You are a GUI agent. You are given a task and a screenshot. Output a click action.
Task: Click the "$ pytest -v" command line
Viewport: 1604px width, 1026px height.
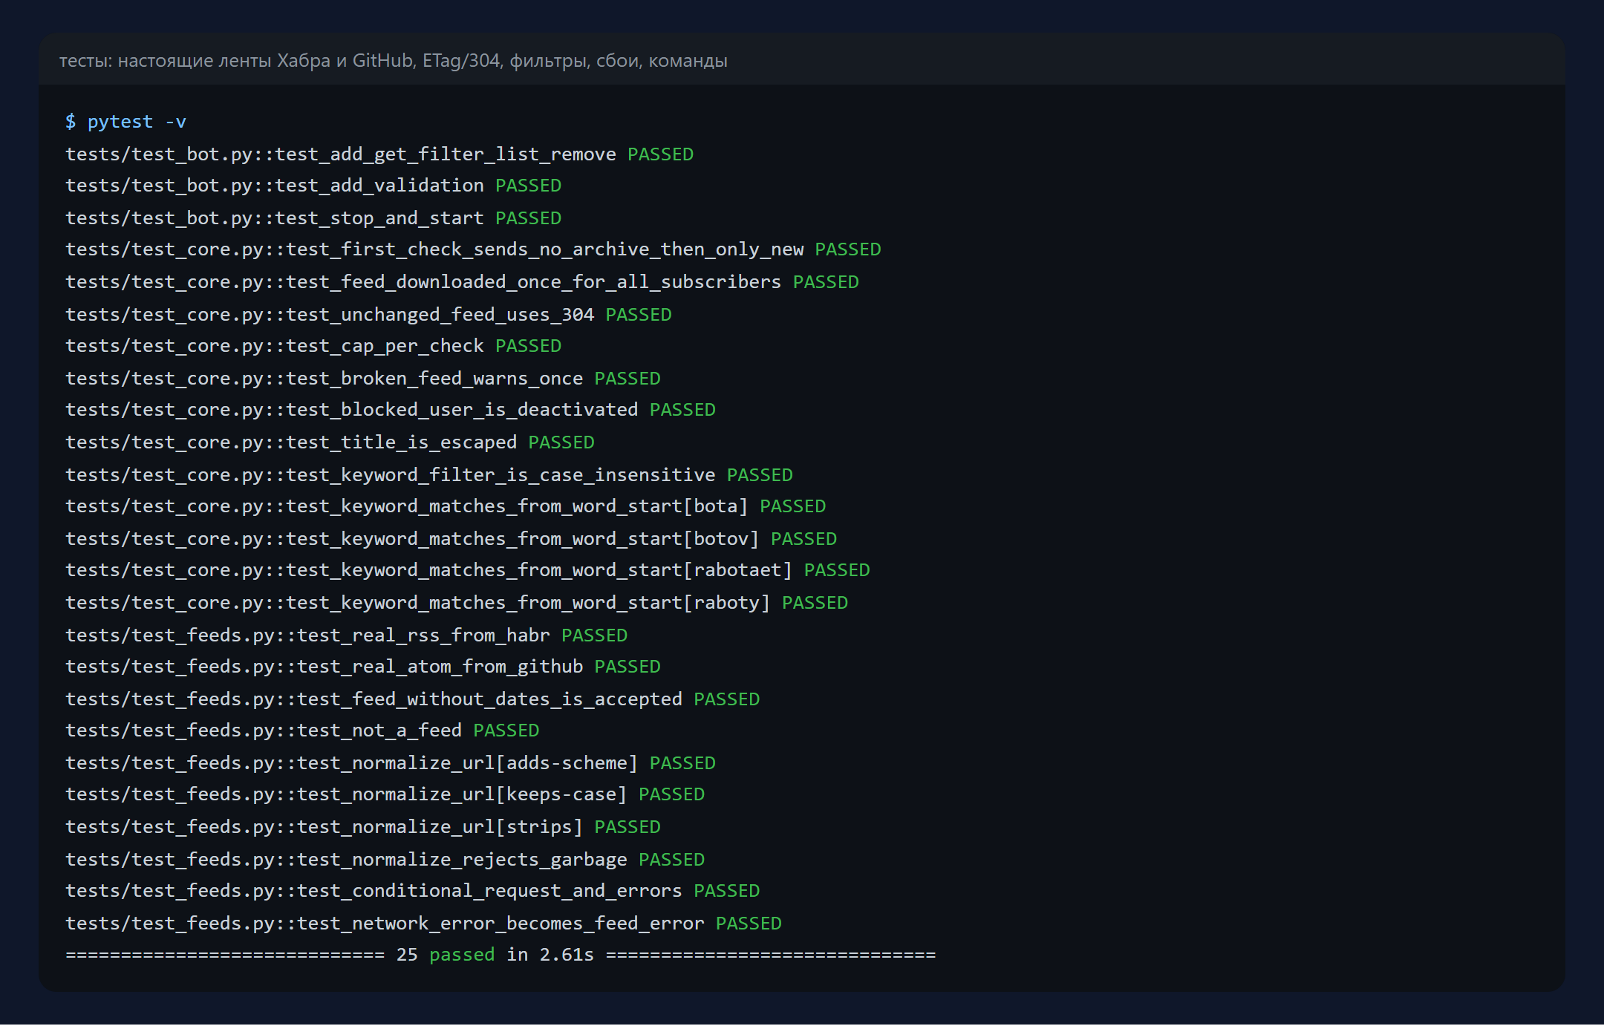pos(125,122)
